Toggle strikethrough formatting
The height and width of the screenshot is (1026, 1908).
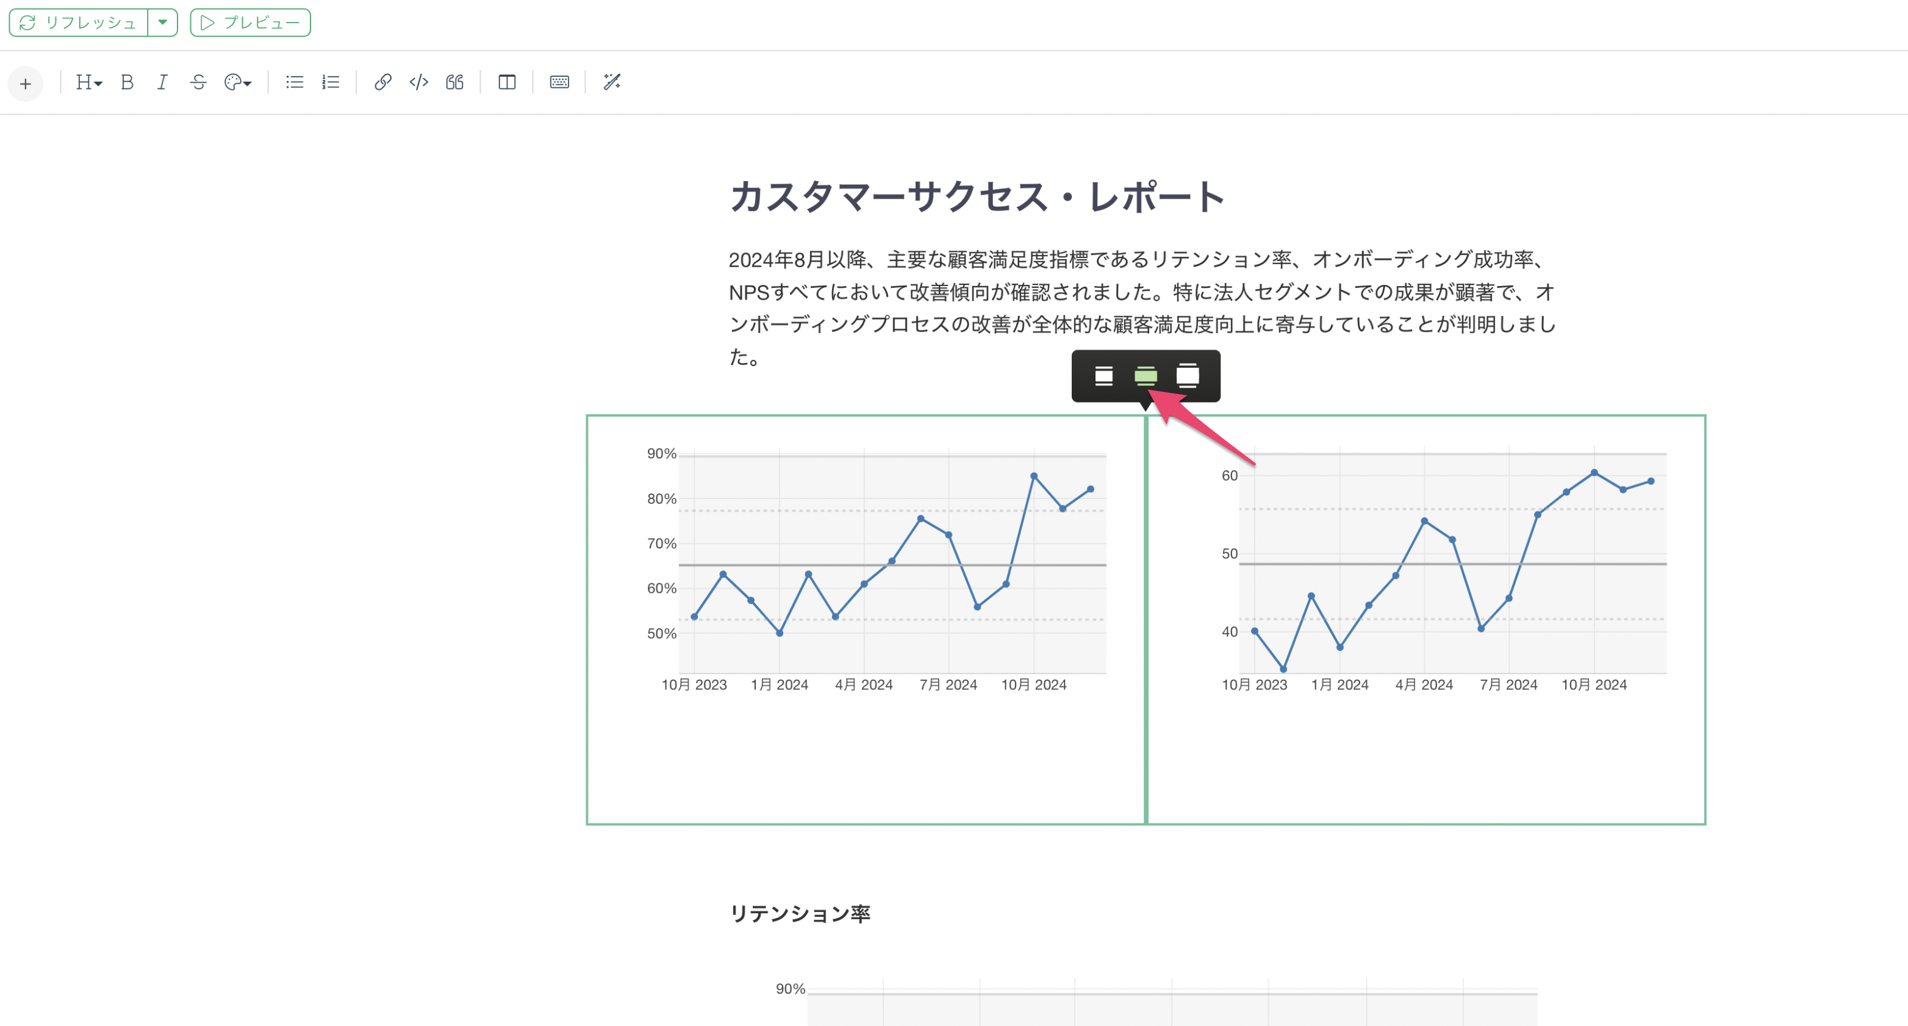coord(198,82)
